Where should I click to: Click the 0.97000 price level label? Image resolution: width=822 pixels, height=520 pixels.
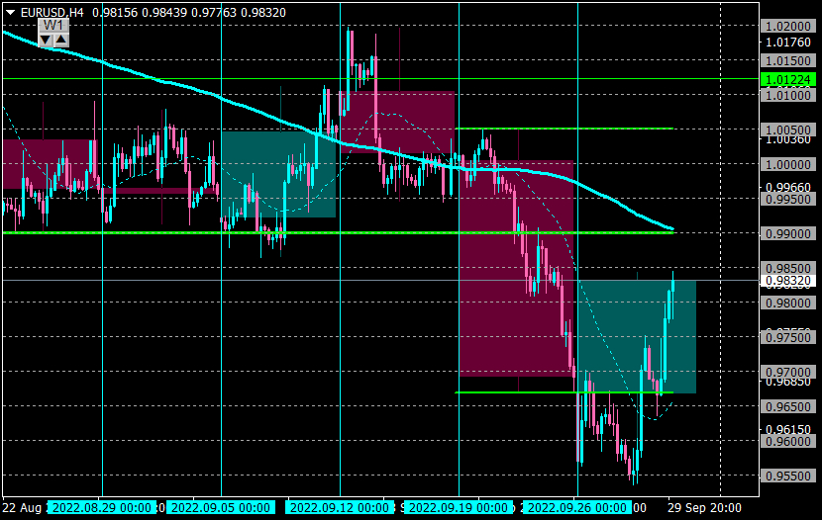(788, 373)
